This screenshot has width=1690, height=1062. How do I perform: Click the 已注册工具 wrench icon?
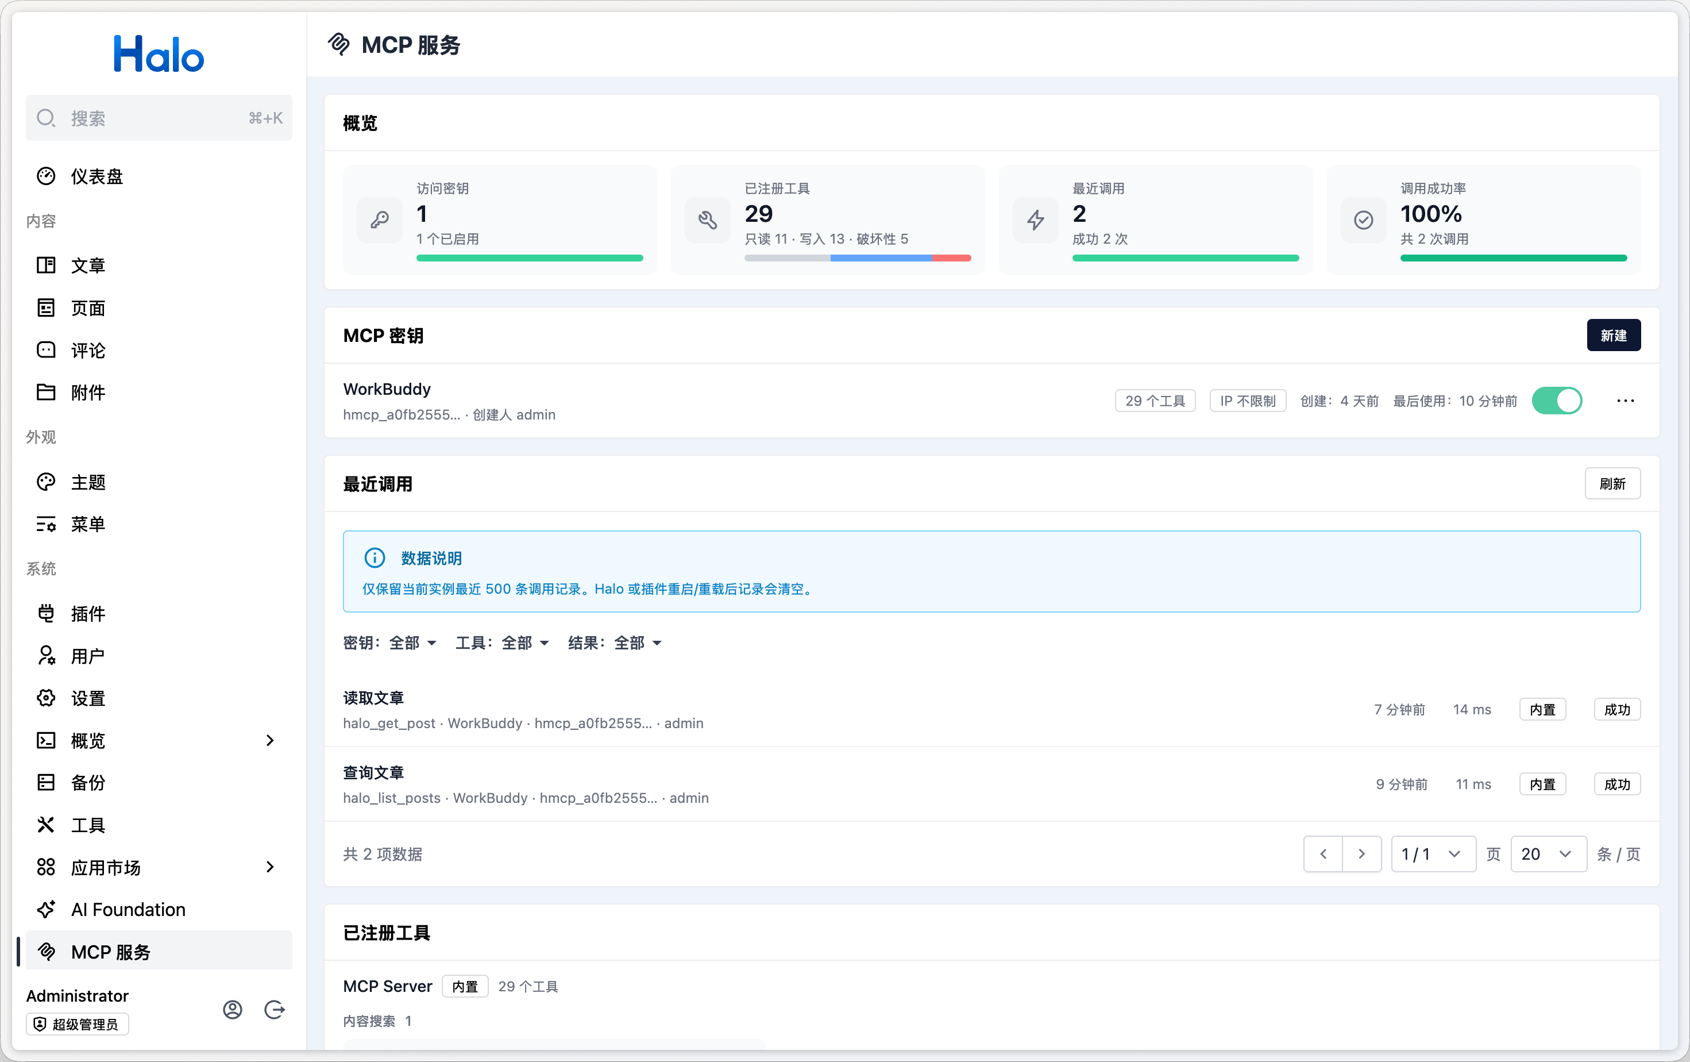click(708, 220)
